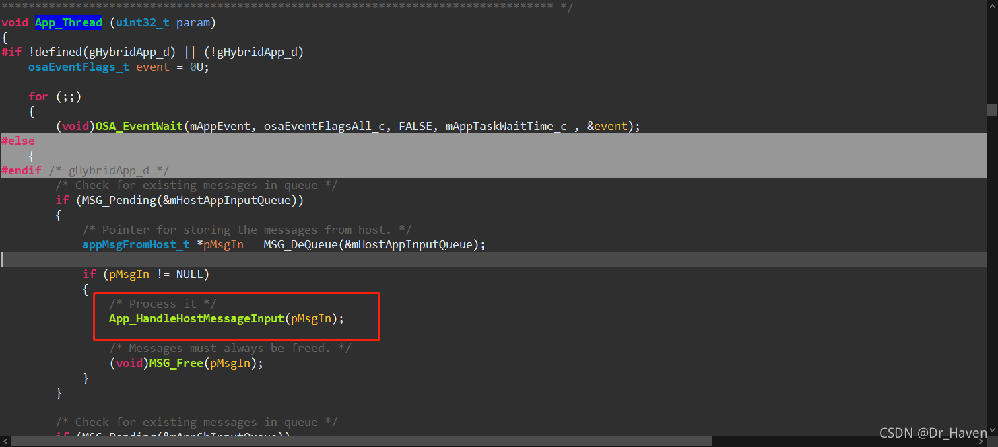The width and height of the screenshot is (998, 447).
Task: Click the osaEventFlags_t type name
Action: point(79,67)
